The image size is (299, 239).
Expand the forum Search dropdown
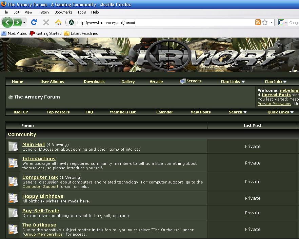(x=238, y=112)
